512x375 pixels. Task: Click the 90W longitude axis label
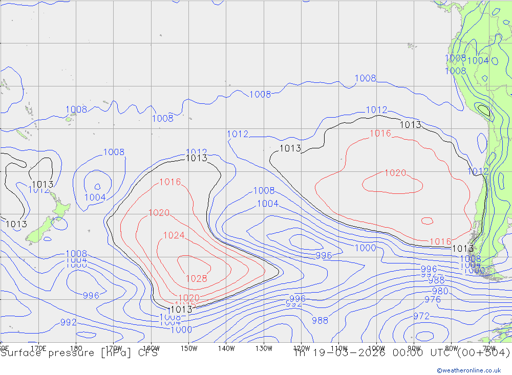click(x=414, y=348)
